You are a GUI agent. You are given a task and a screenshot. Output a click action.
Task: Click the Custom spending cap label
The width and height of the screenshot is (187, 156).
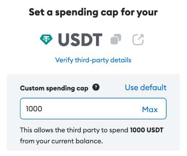point(54,88)
